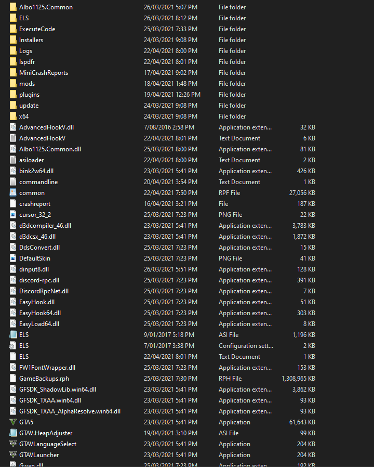Viewport: 374px width, 467px height.
Task: Select date 22/04/2021 7:50 PM
Action: 170,193
